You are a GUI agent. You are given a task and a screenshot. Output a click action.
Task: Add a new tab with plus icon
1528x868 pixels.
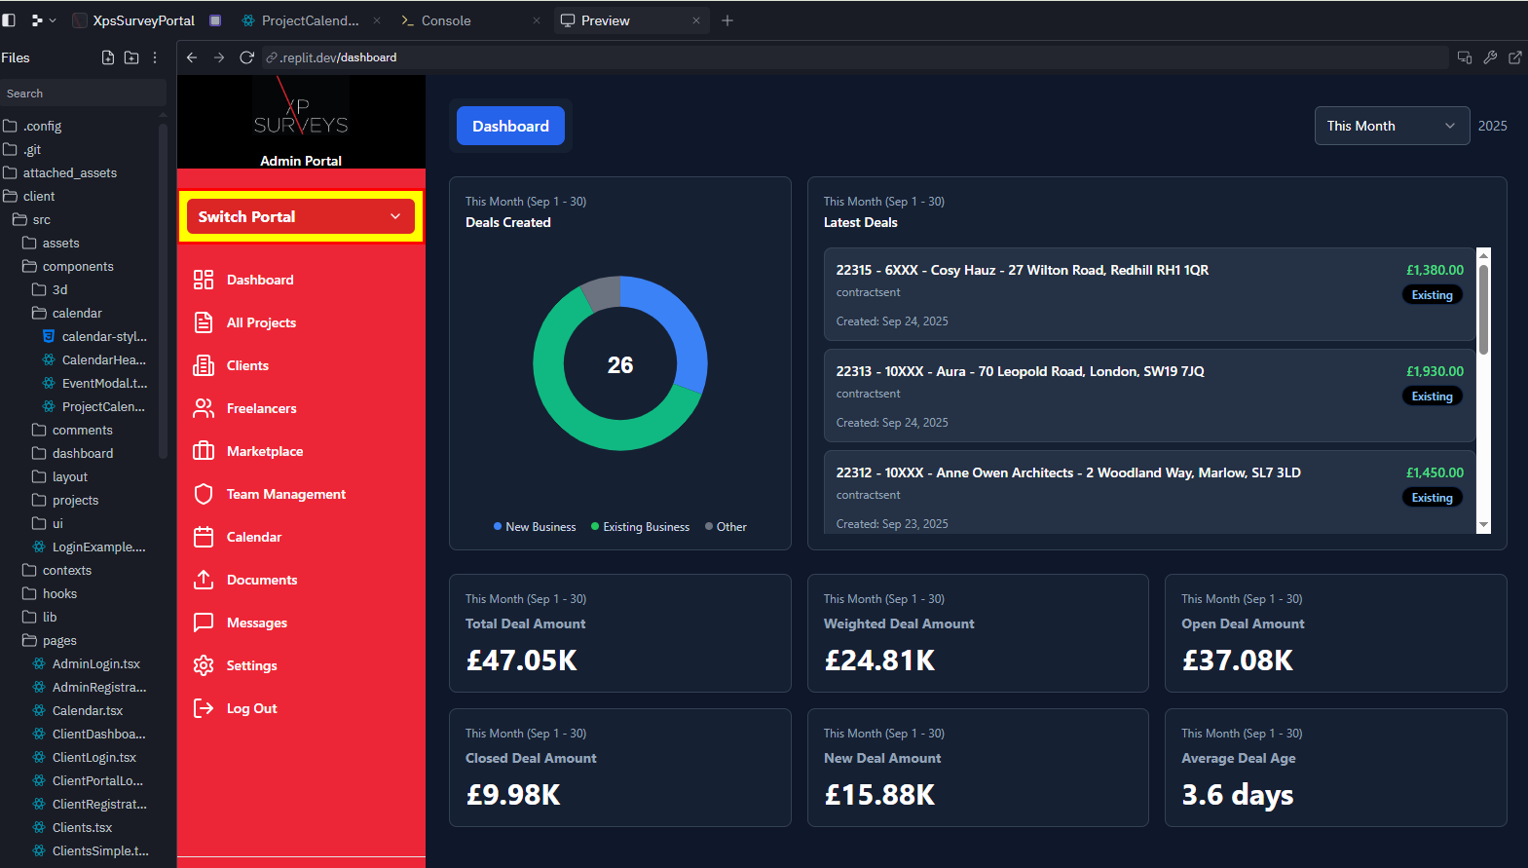point(727,20)
